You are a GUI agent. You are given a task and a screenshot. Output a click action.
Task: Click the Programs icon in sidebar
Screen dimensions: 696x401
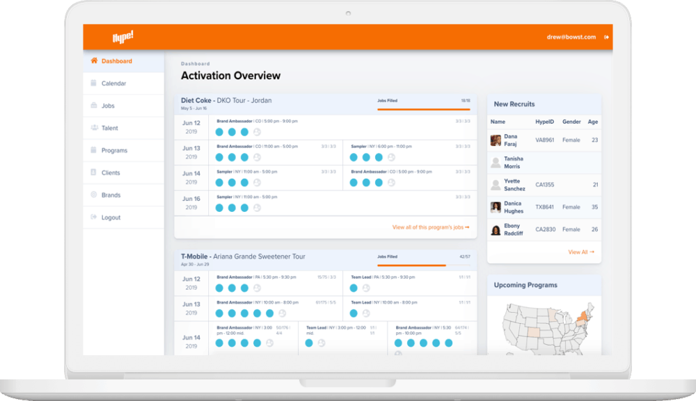click(x=94, y=149)
